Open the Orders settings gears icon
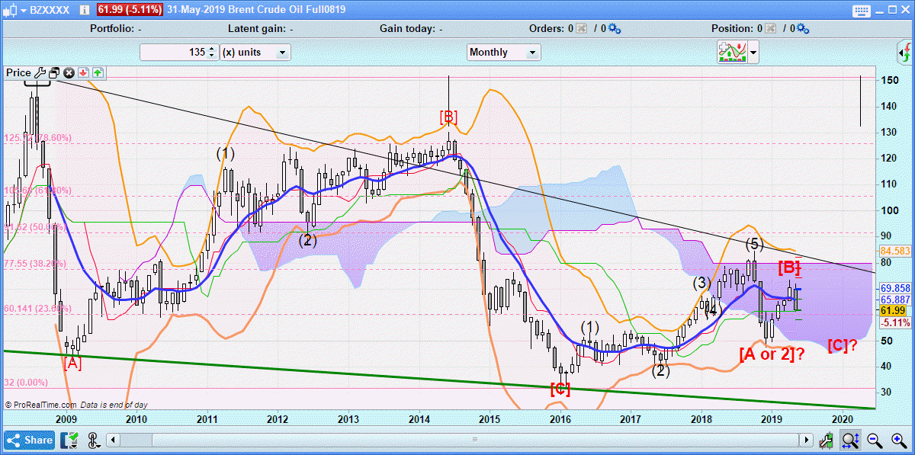 click(615, 28)
